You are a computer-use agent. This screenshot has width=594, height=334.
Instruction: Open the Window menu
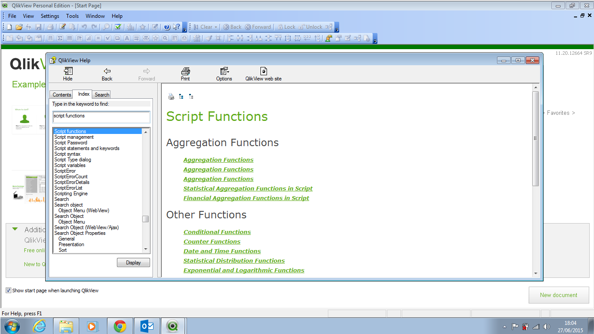pyautogui.click(x=95, y=16)
